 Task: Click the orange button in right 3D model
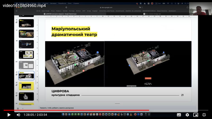(148, 78)
